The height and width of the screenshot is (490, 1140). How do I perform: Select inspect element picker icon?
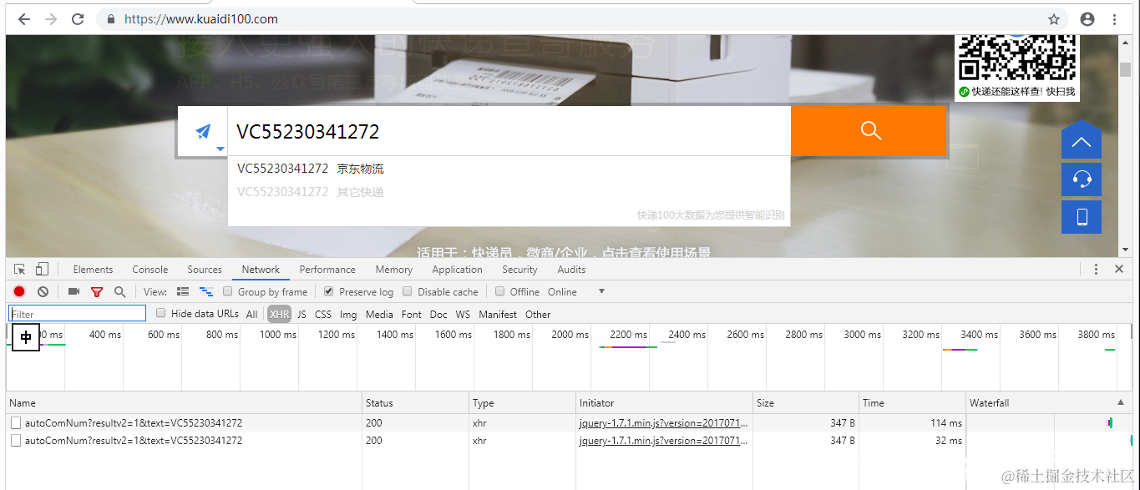[21, 269]
